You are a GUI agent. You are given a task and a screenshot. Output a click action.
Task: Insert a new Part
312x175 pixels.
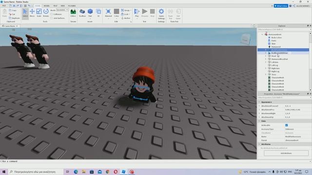click(x=90, y=13)
